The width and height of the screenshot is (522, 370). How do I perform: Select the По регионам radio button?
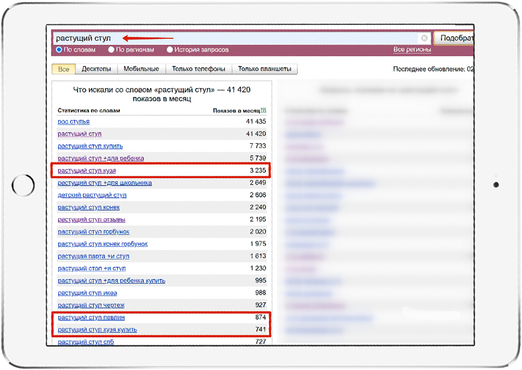111,50
